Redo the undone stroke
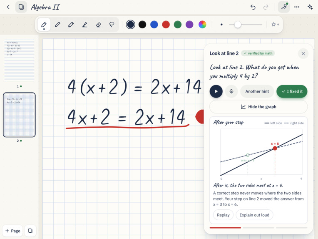318x239 pixels. click(x=266, y=7)
